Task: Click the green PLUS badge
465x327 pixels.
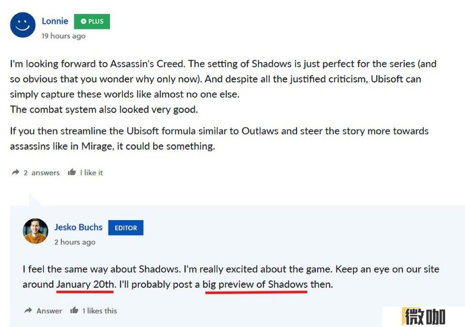Action: [x=92, y=21]
